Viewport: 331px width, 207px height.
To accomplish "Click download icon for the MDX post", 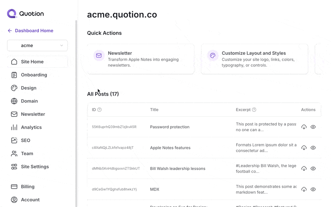I will point(304,189).
